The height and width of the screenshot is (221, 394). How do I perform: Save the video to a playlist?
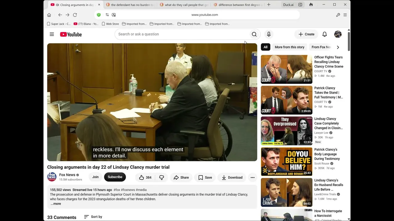click(x=205, y=177)
